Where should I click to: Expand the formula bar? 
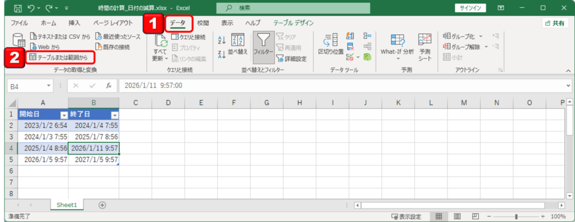pyautogui.click(x=568, y=86)
